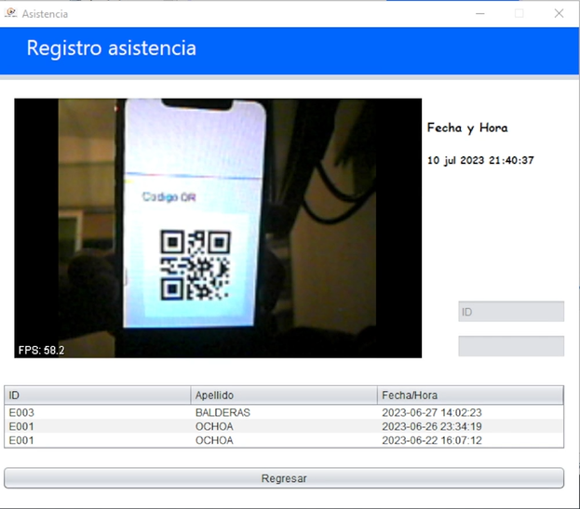
Task: Click the Registro asistencia heading
Action: click(112, 48)
